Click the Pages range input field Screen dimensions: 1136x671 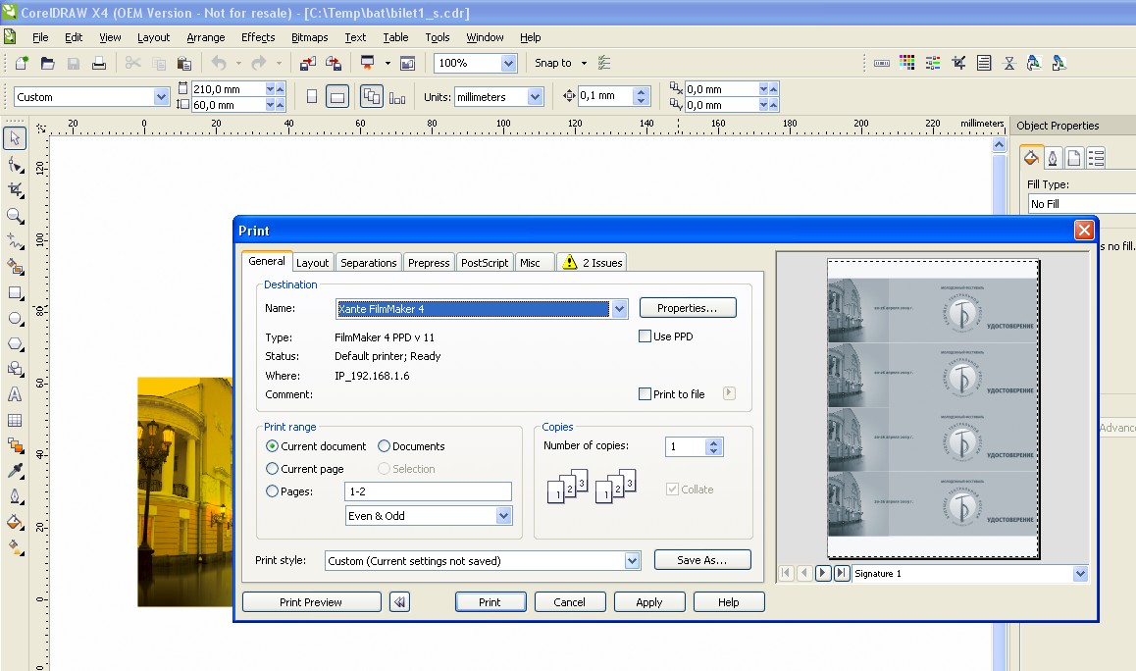(x=428, y=491)
